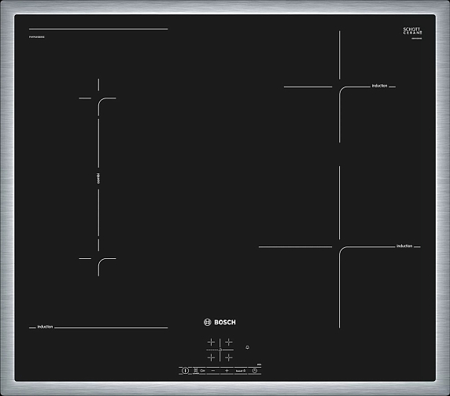The height and width of the screenshot is (396, 450).
Task: Tap the main power on/off button
Action: [185, 371]
